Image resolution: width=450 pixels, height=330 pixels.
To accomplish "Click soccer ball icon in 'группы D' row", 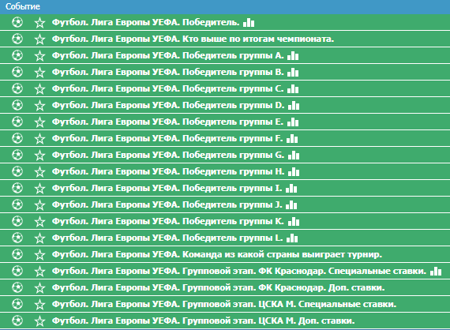I will [x=17, y=105].
